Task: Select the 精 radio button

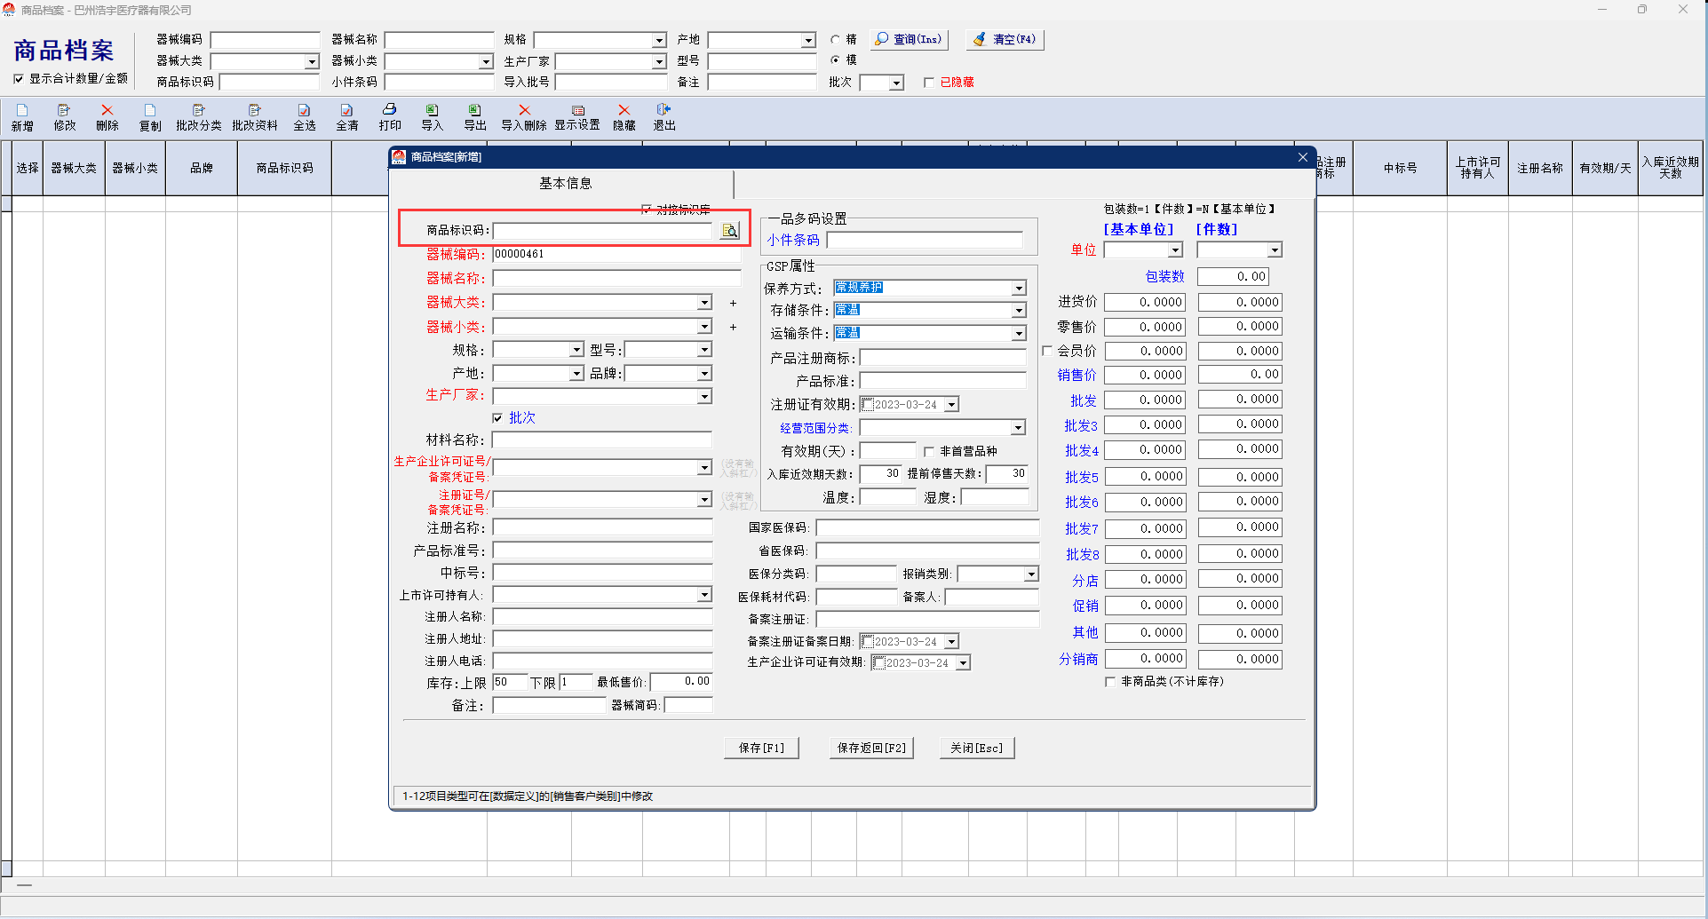Action: point(835,40)
